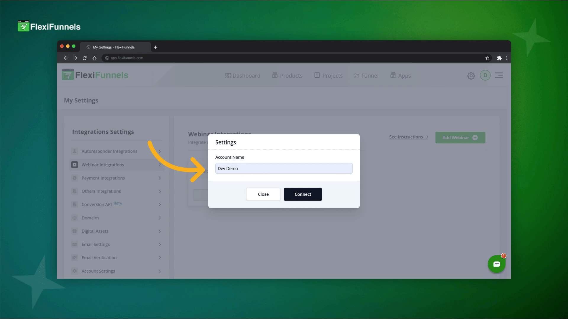The image size is (568, 319).
Task: Click the settings gear icon in header
Action: pyautogui.click(x=471, y=76)
